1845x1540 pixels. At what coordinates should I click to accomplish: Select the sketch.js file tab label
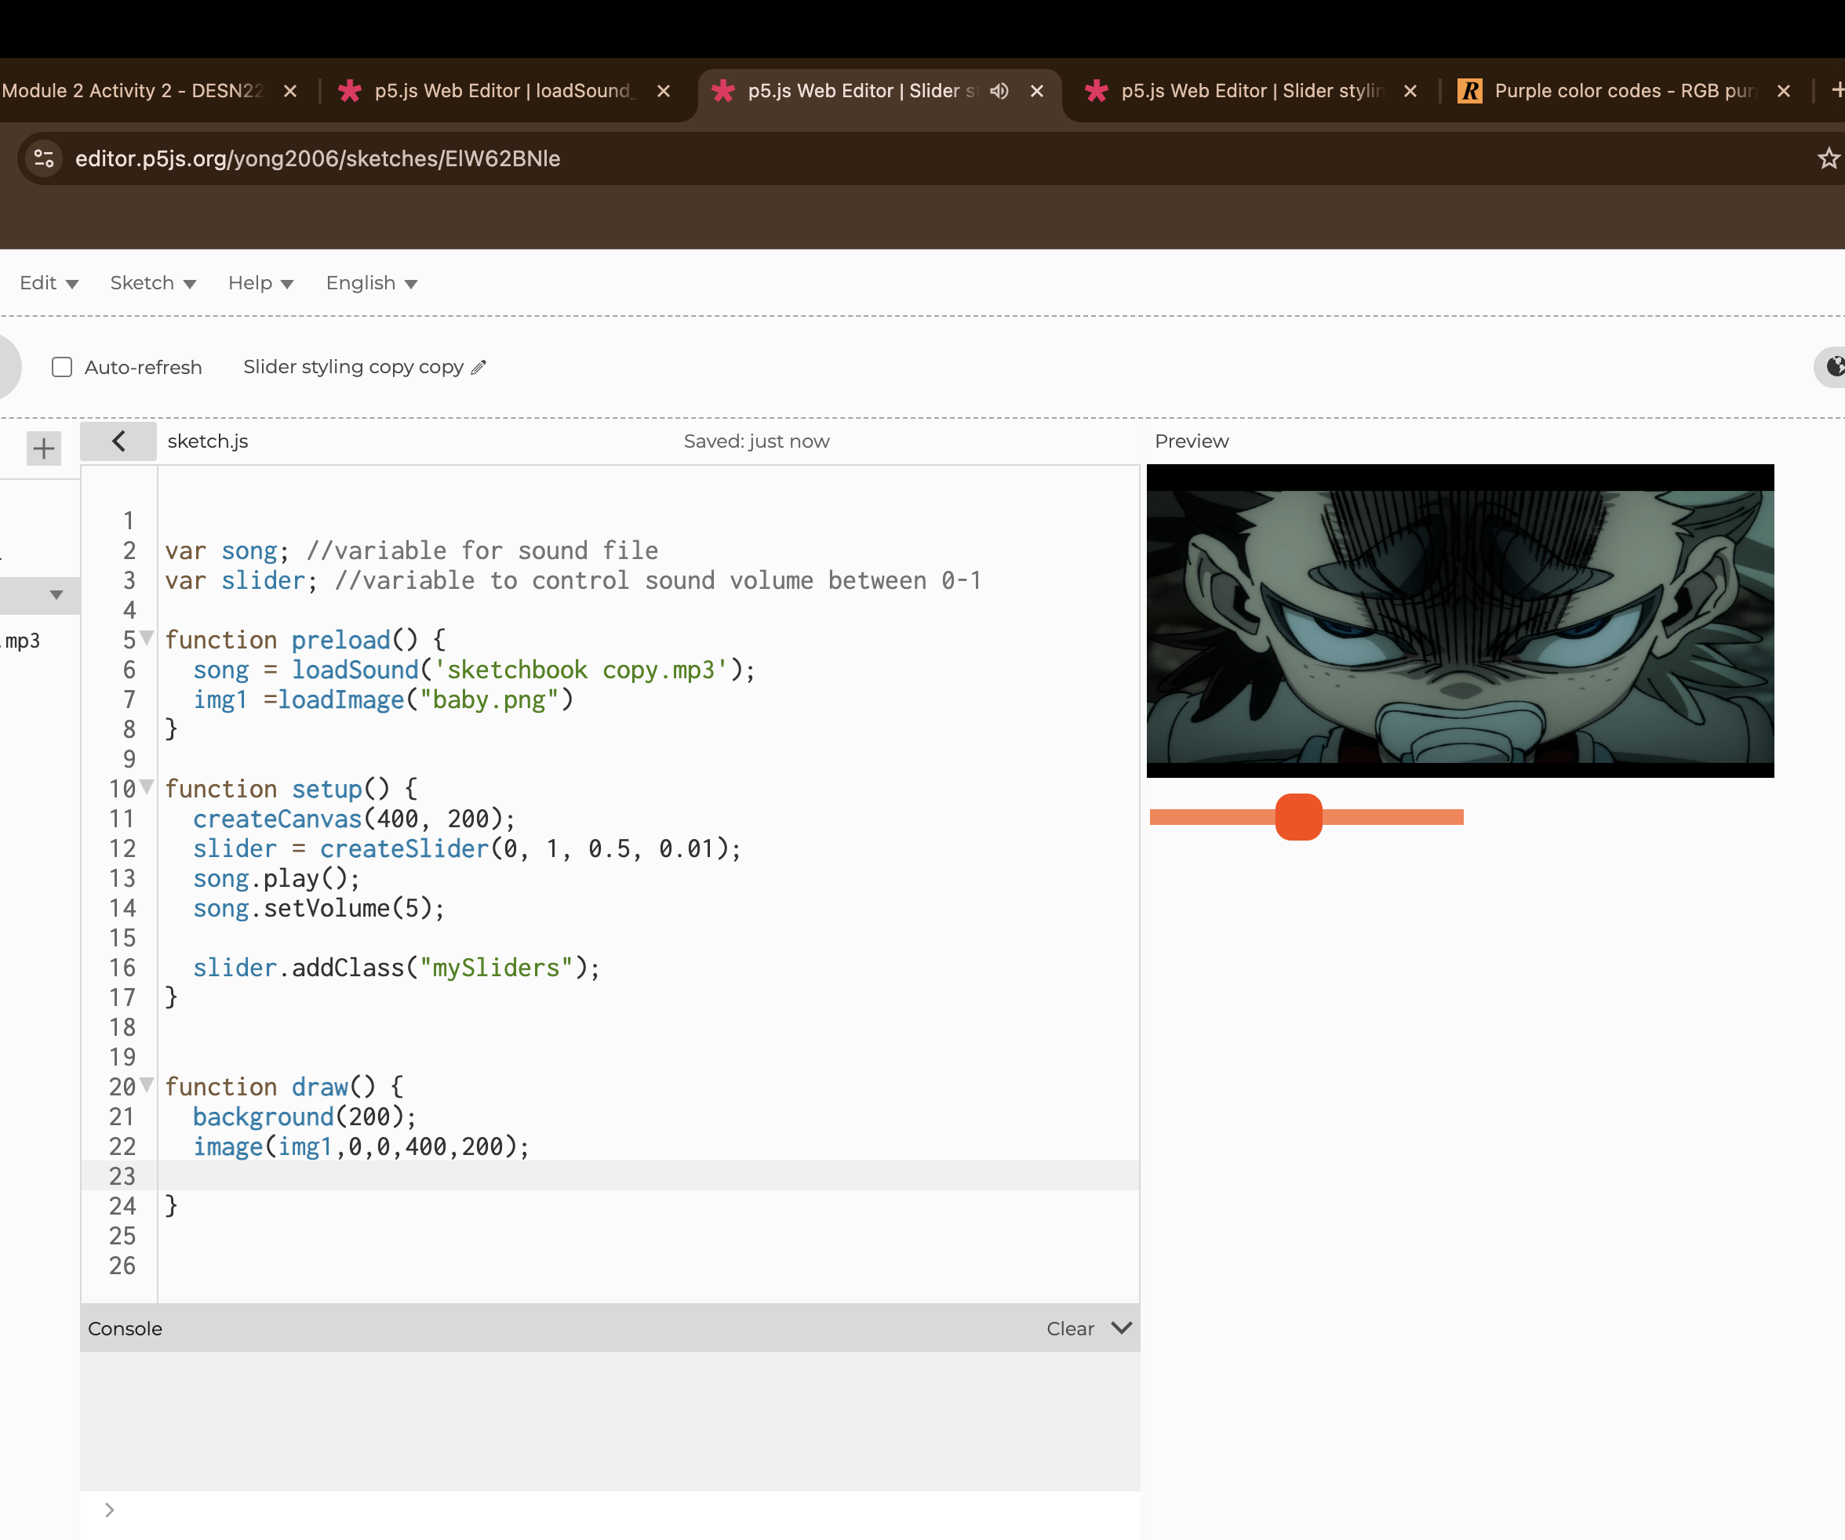pyautogui.click(x=207, y=441)
